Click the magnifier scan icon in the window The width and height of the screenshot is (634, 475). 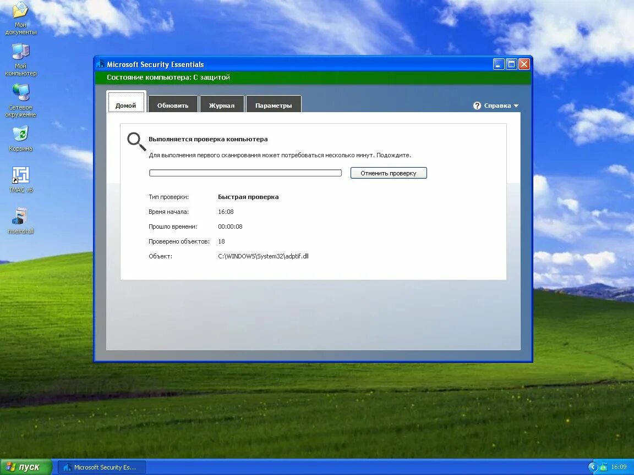click(x=136, y=141)
